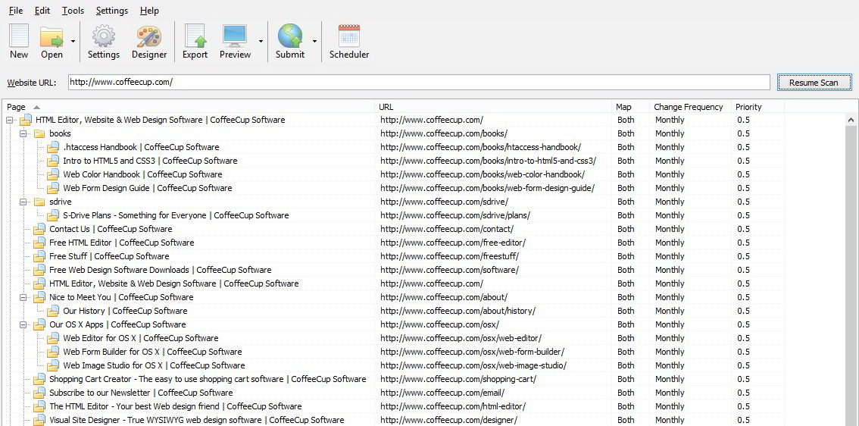
Task: Click the New sitemap toolbar icon
Action: coord(19,36)
